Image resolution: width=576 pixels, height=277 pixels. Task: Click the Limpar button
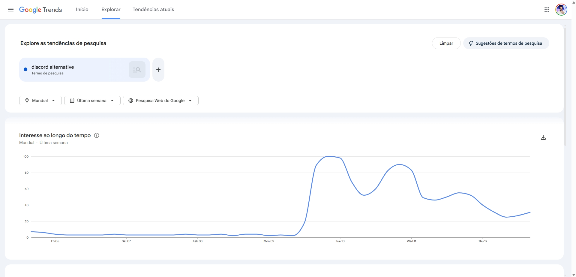446,43
